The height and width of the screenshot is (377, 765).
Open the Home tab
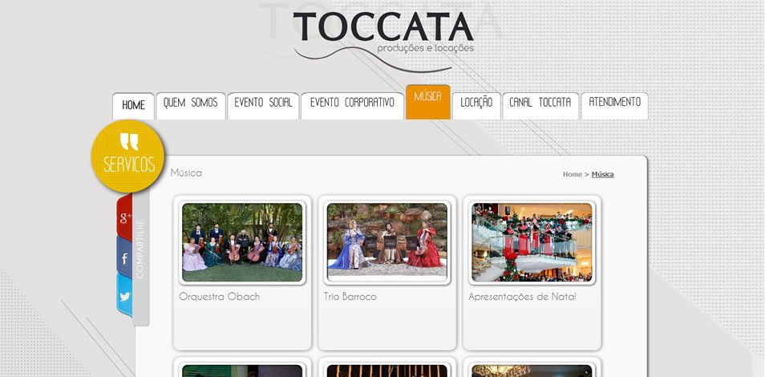pyautogui.click(x=133, y=106)
